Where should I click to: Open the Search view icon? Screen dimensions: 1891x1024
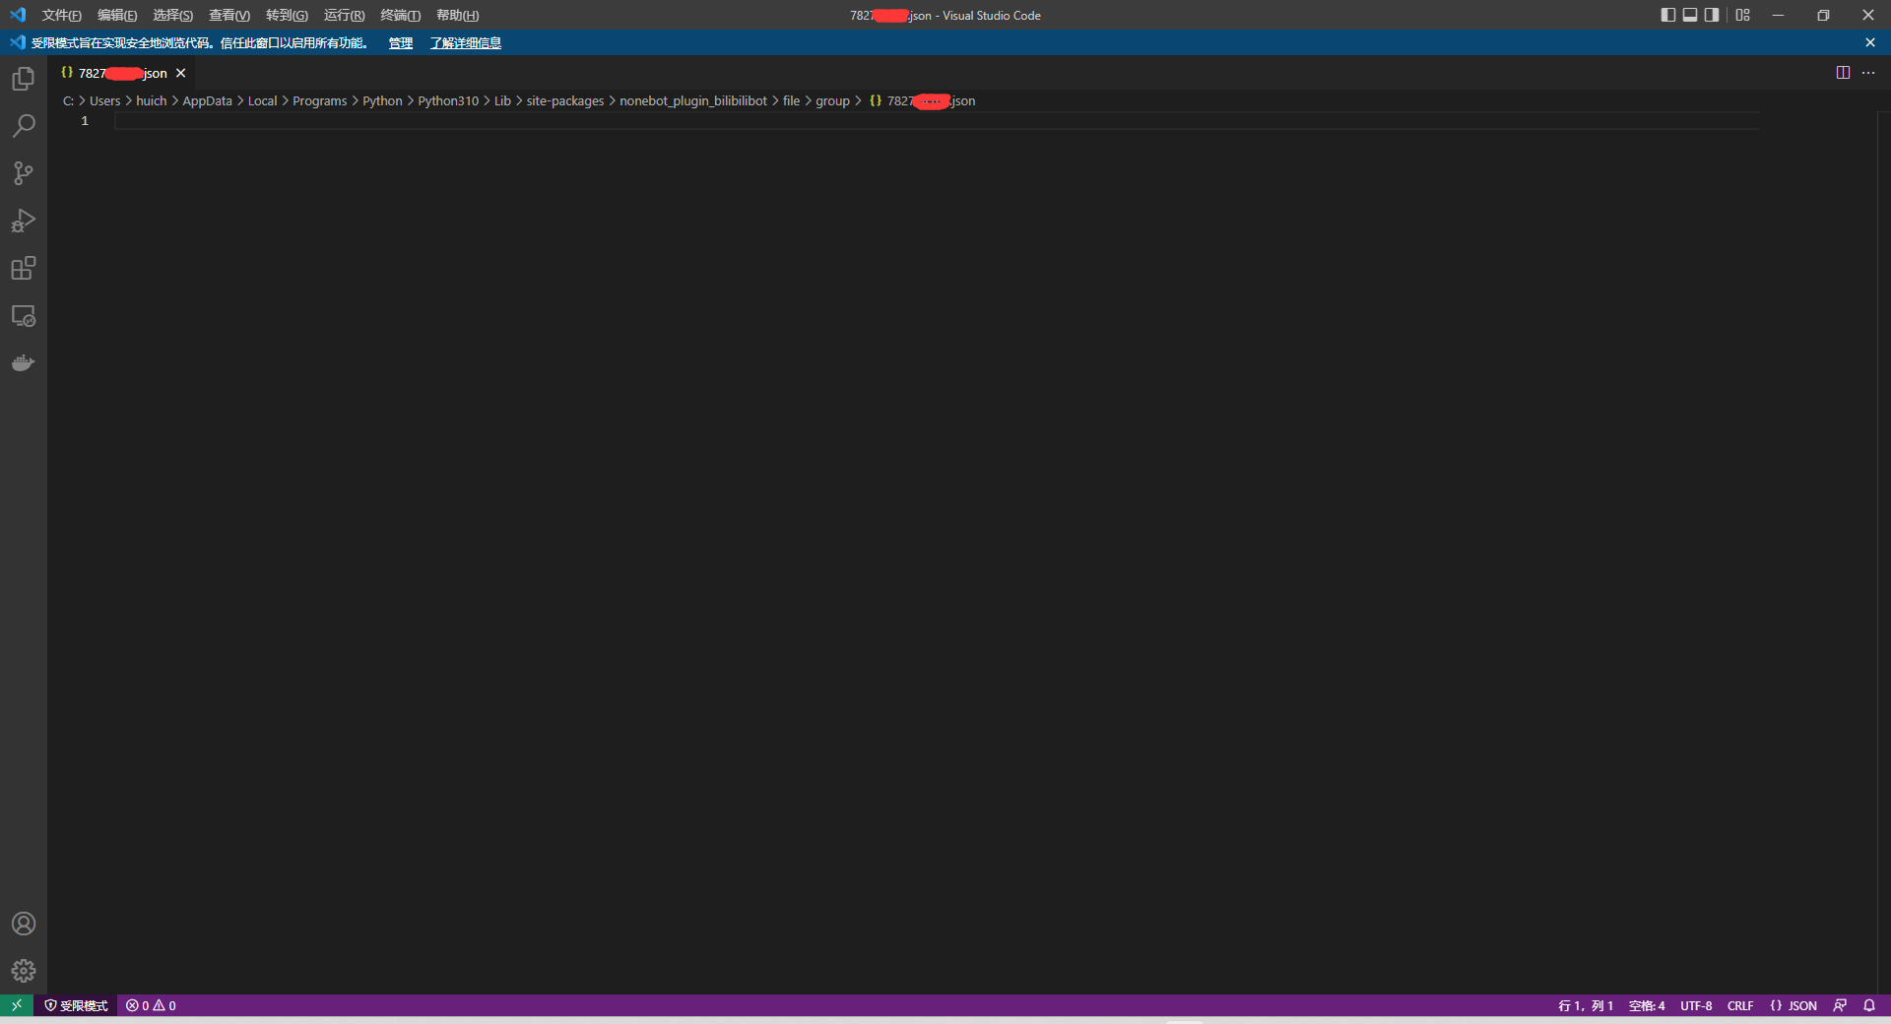22,125
